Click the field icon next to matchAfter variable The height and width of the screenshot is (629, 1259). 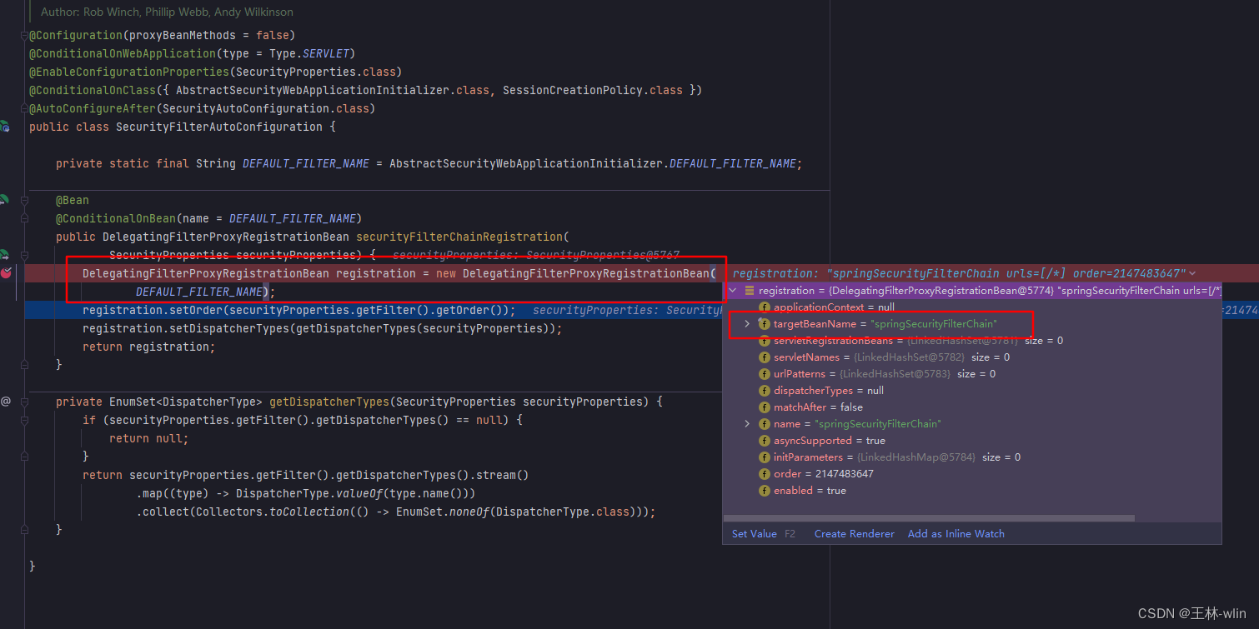click(765, 407)
